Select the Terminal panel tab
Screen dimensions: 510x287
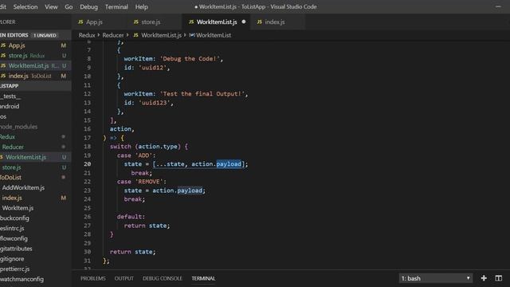203,278
